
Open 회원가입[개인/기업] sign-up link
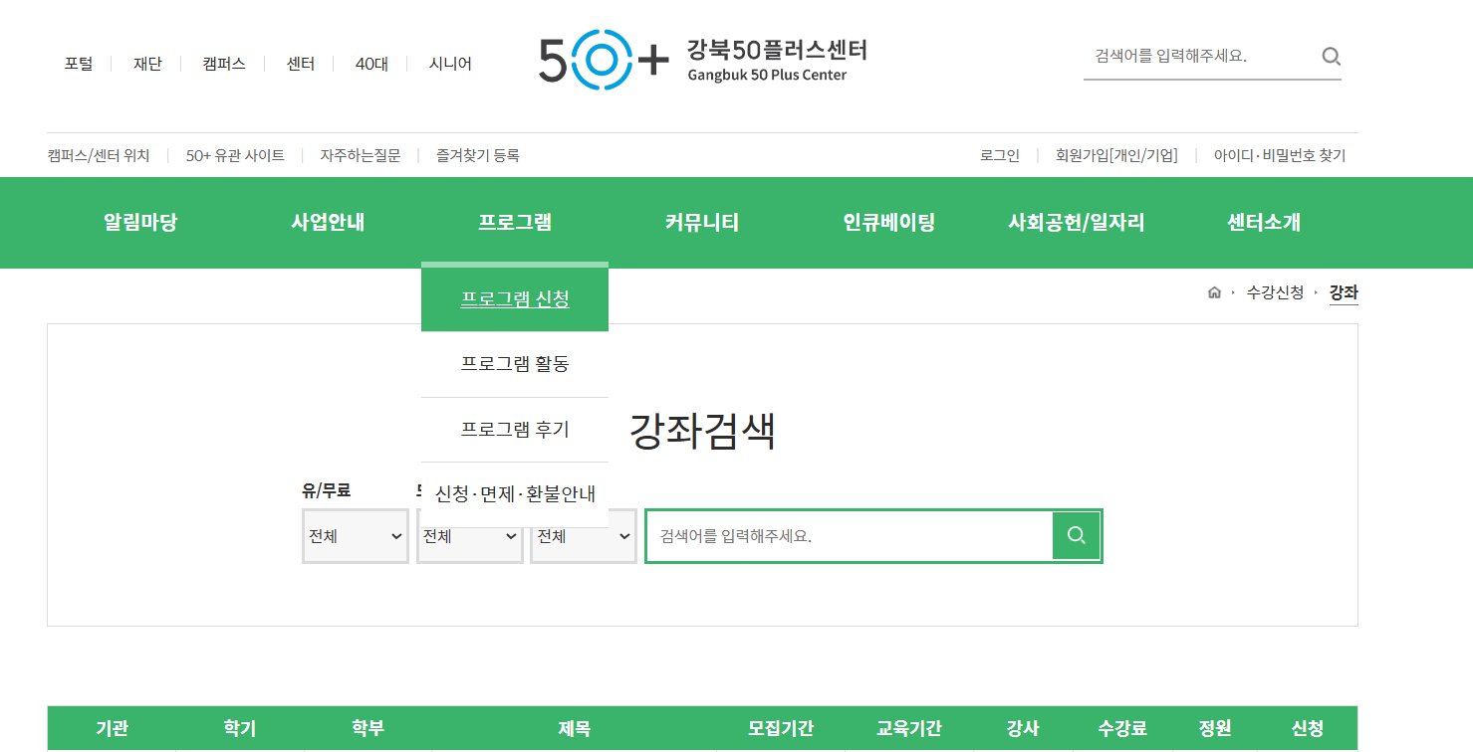click(x=1116, y=155)
